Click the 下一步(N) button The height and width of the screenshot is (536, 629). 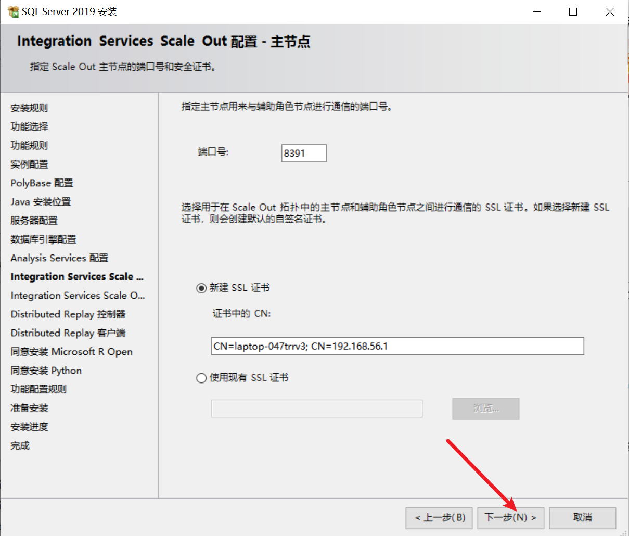(510, 518)
